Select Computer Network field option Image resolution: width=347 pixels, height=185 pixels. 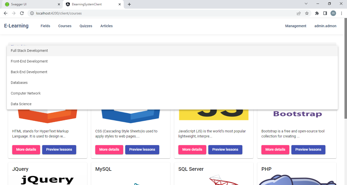click(26, 93)
